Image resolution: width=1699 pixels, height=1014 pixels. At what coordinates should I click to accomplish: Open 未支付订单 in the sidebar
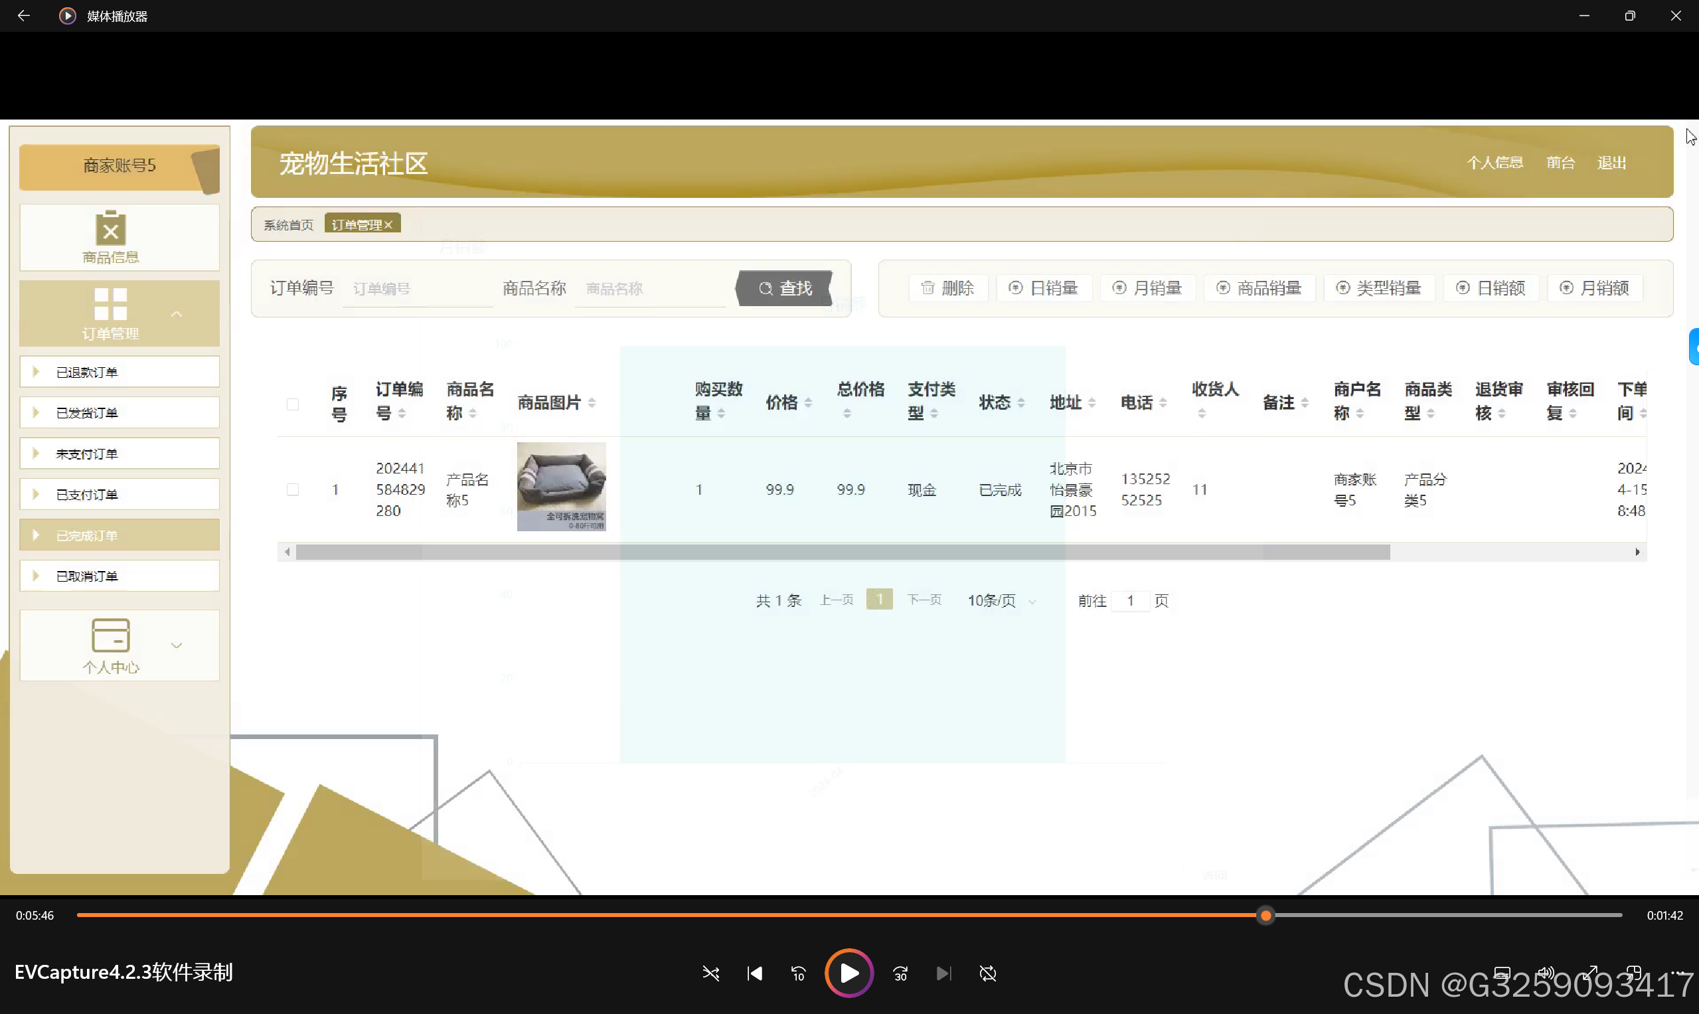[120, 454]
